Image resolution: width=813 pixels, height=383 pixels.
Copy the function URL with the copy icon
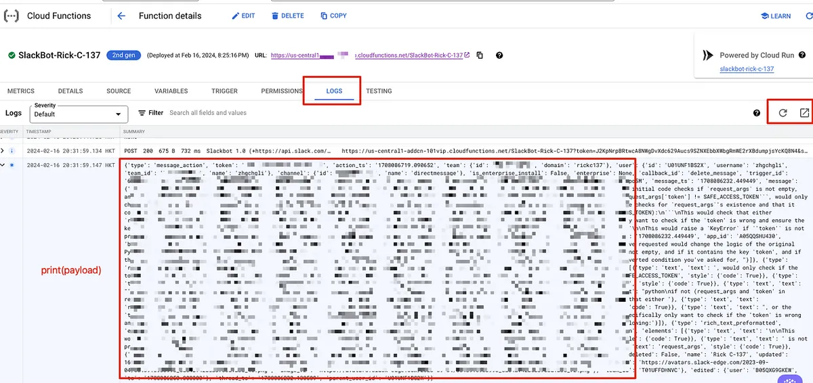click(x=480, y=55)
